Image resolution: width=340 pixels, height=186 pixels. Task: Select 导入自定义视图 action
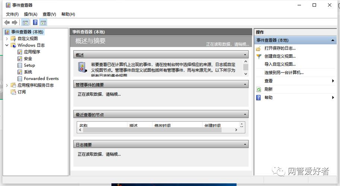pos(280,64)
